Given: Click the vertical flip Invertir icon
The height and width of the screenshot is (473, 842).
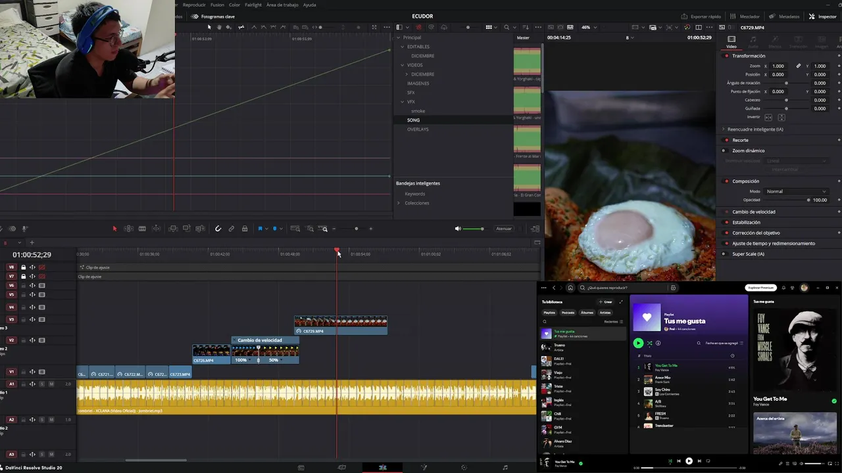Looking at the screenshot, I should pyautogui.click(x=781, y=118).
